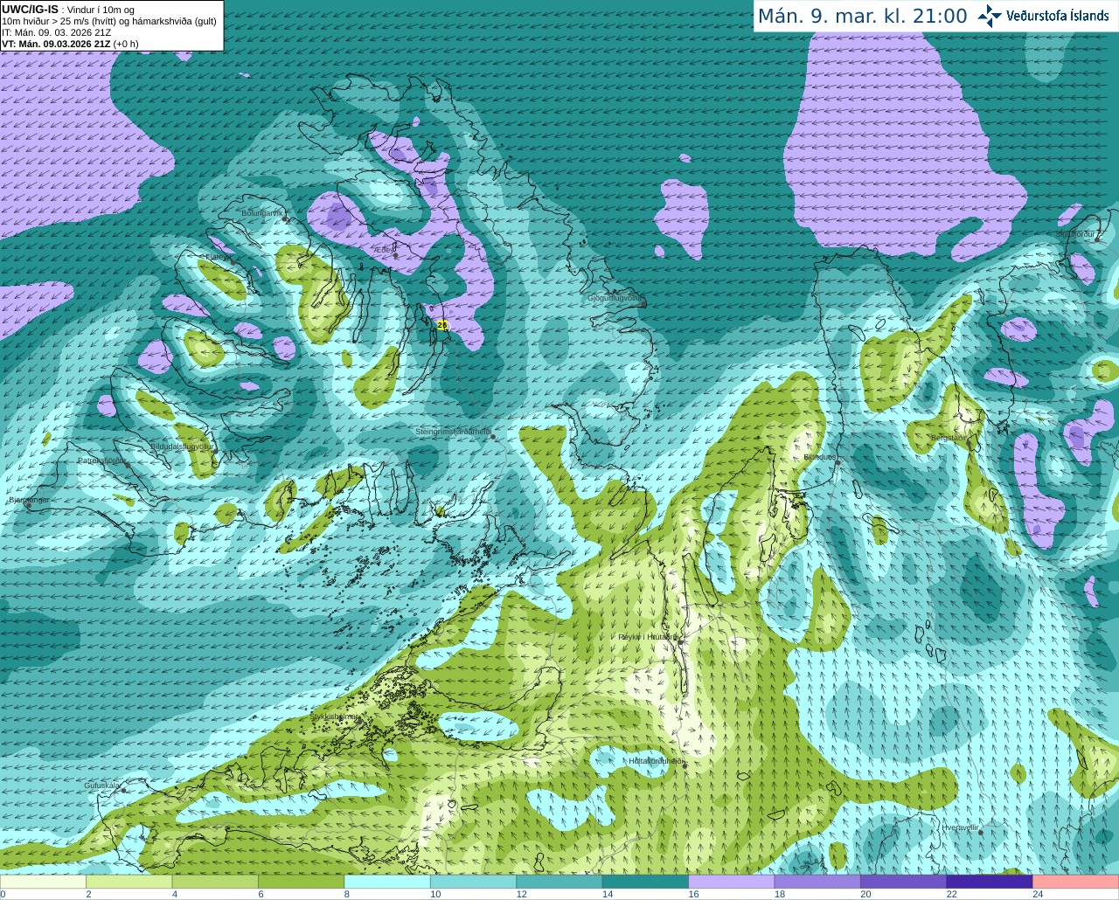Click the 8–10 m/s cyan legend swatch
Image resolution: width=1119 pixels, height=900 pixels.
(x=387, y=881)
